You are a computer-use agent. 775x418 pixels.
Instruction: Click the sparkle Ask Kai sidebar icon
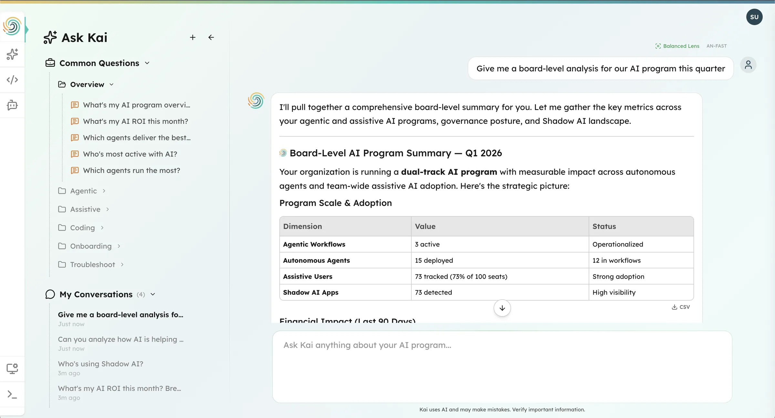(12, 54)
